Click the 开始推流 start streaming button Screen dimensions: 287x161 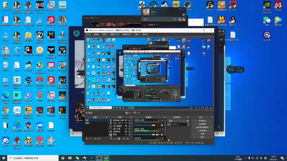click(202, 121)
